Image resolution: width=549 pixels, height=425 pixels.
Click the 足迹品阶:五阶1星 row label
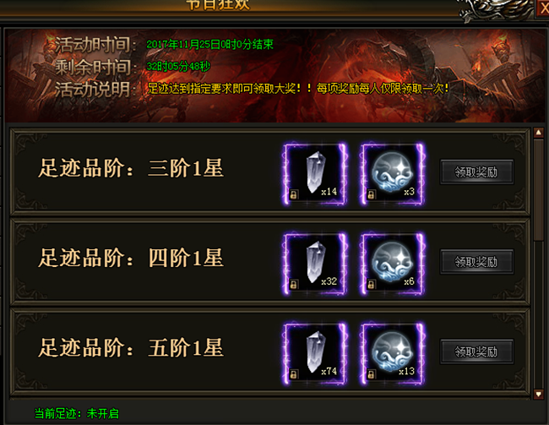131,347
